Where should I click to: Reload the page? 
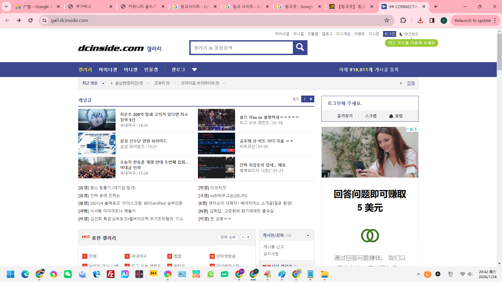(31, 20)
